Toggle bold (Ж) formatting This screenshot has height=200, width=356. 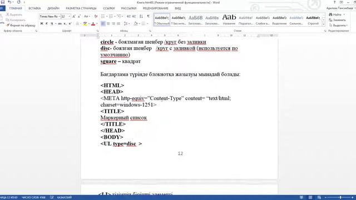point(42,23)
